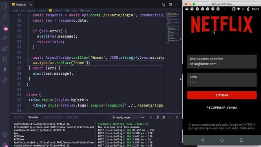Open the Search view in activity bar
This screenshot has height=147, width=261.
[x=5, y=16]
